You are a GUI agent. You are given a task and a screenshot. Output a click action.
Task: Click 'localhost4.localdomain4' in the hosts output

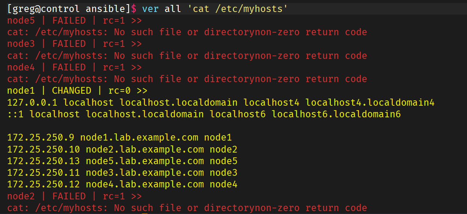pyautogui.click(x=370, y=102)
